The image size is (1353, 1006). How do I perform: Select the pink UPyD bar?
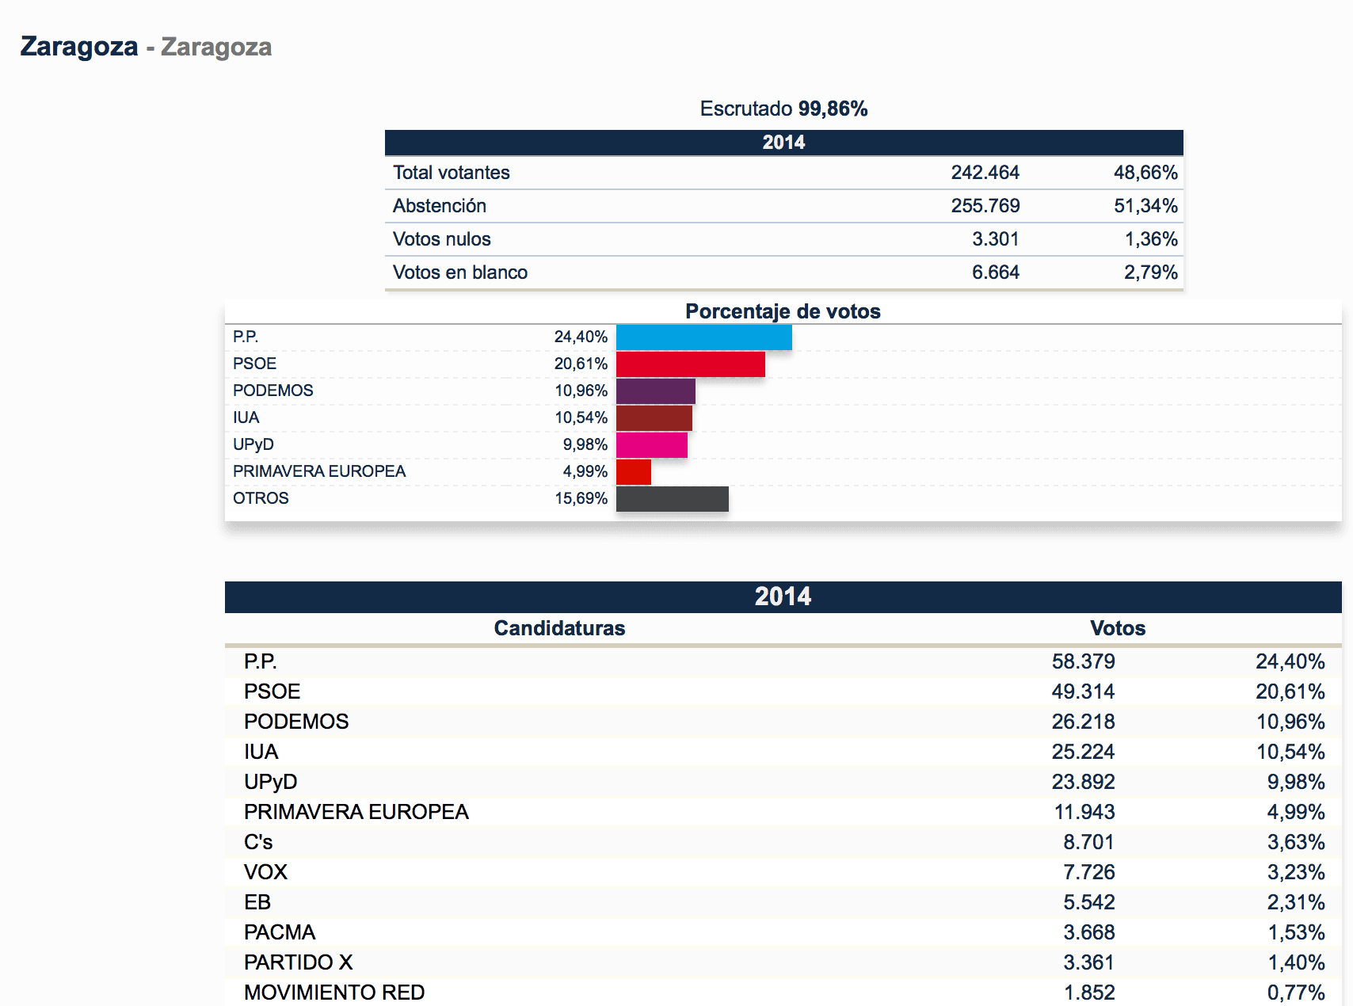coord(650,444)
